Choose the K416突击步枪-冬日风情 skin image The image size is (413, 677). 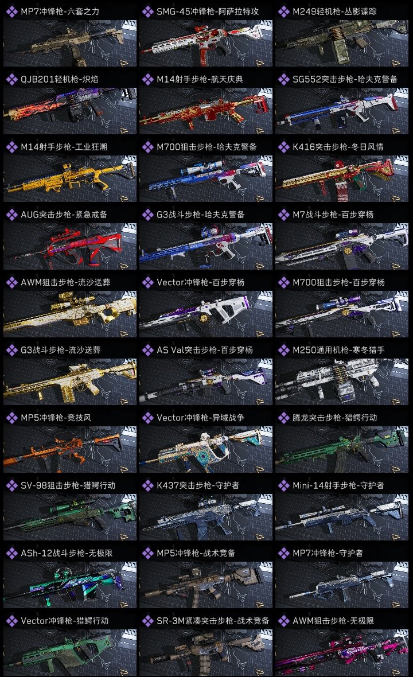(x=342, y=178)
